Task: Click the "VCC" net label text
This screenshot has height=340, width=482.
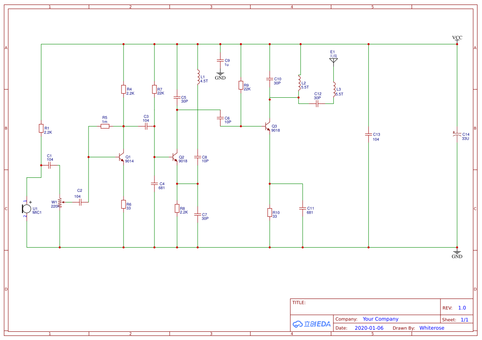Action: tap(457, 37)
